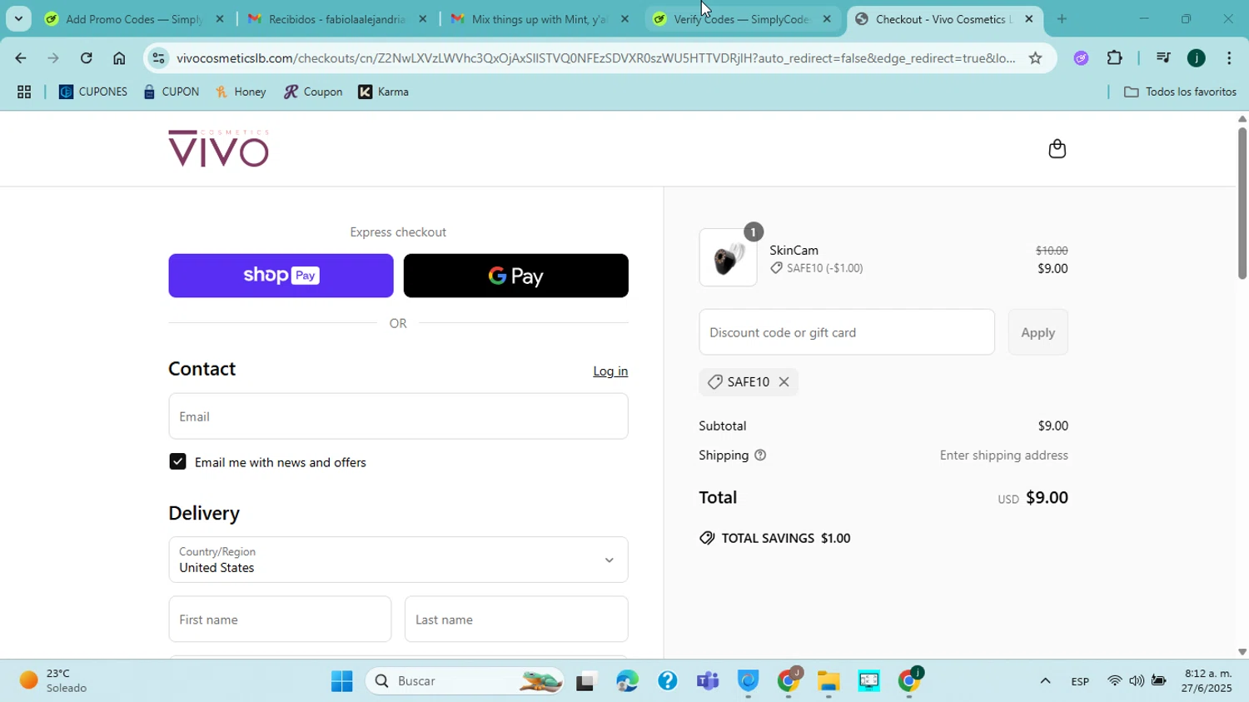Image resolution: width=1249 pixels, height=702 pixels.
Task: Open Snipping Tool from taskbar
Action: coord(868,682)
